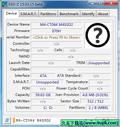
Task: Open the About tab
Action: tap(103, 14)
